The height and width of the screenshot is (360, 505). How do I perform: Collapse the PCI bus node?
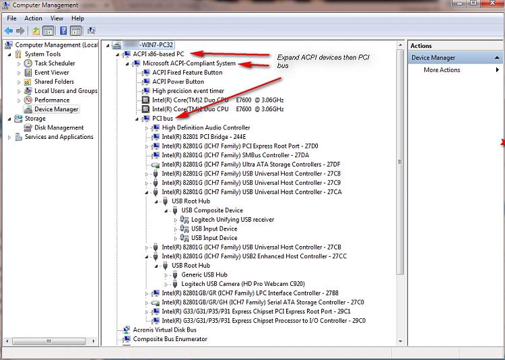point(137,119)
